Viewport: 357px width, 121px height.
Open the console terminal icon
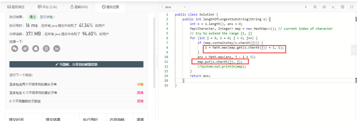click(333, 7)
